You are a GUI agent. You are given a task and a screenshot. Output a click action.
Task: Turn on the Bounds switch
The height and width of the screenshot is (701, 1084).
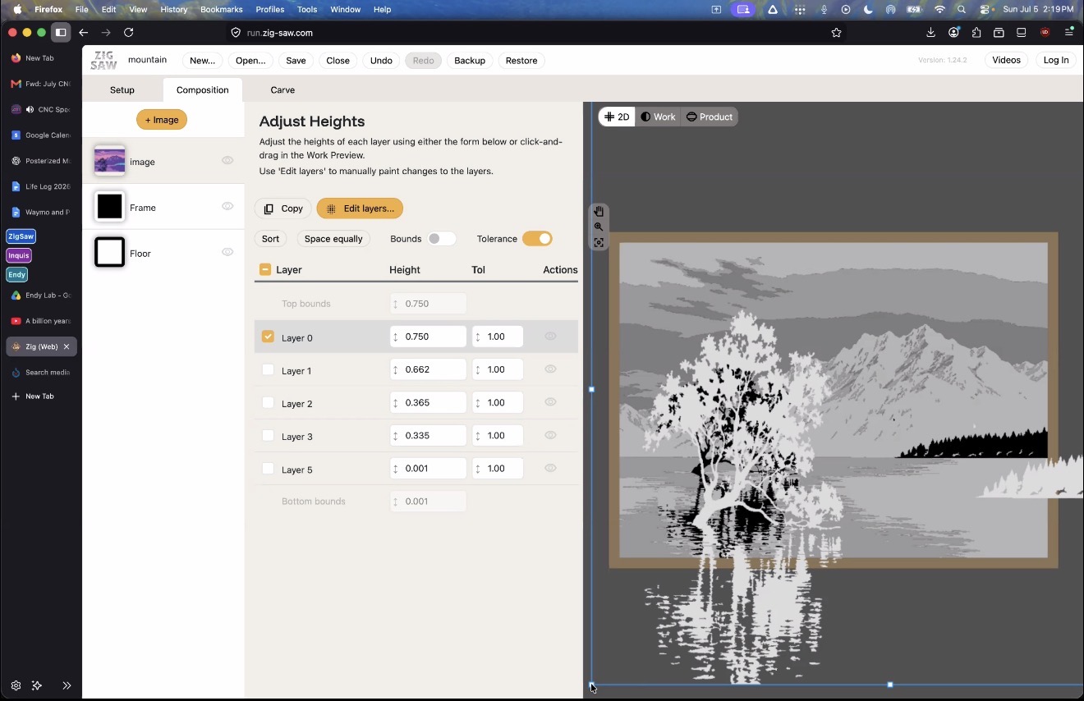click(442, 239)
